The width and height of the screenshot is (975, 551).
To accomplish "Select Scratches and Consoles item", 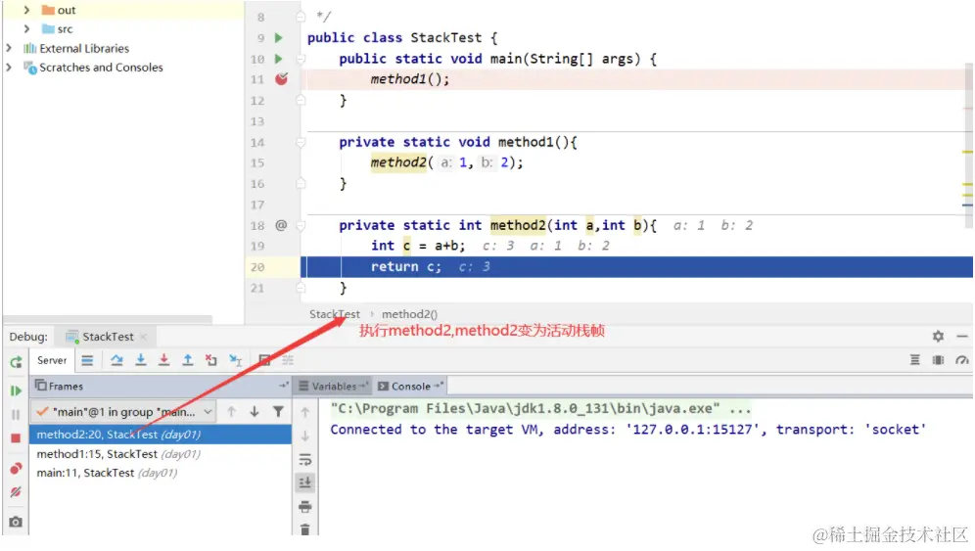I will pyautogui.click(x=93, y=68).
